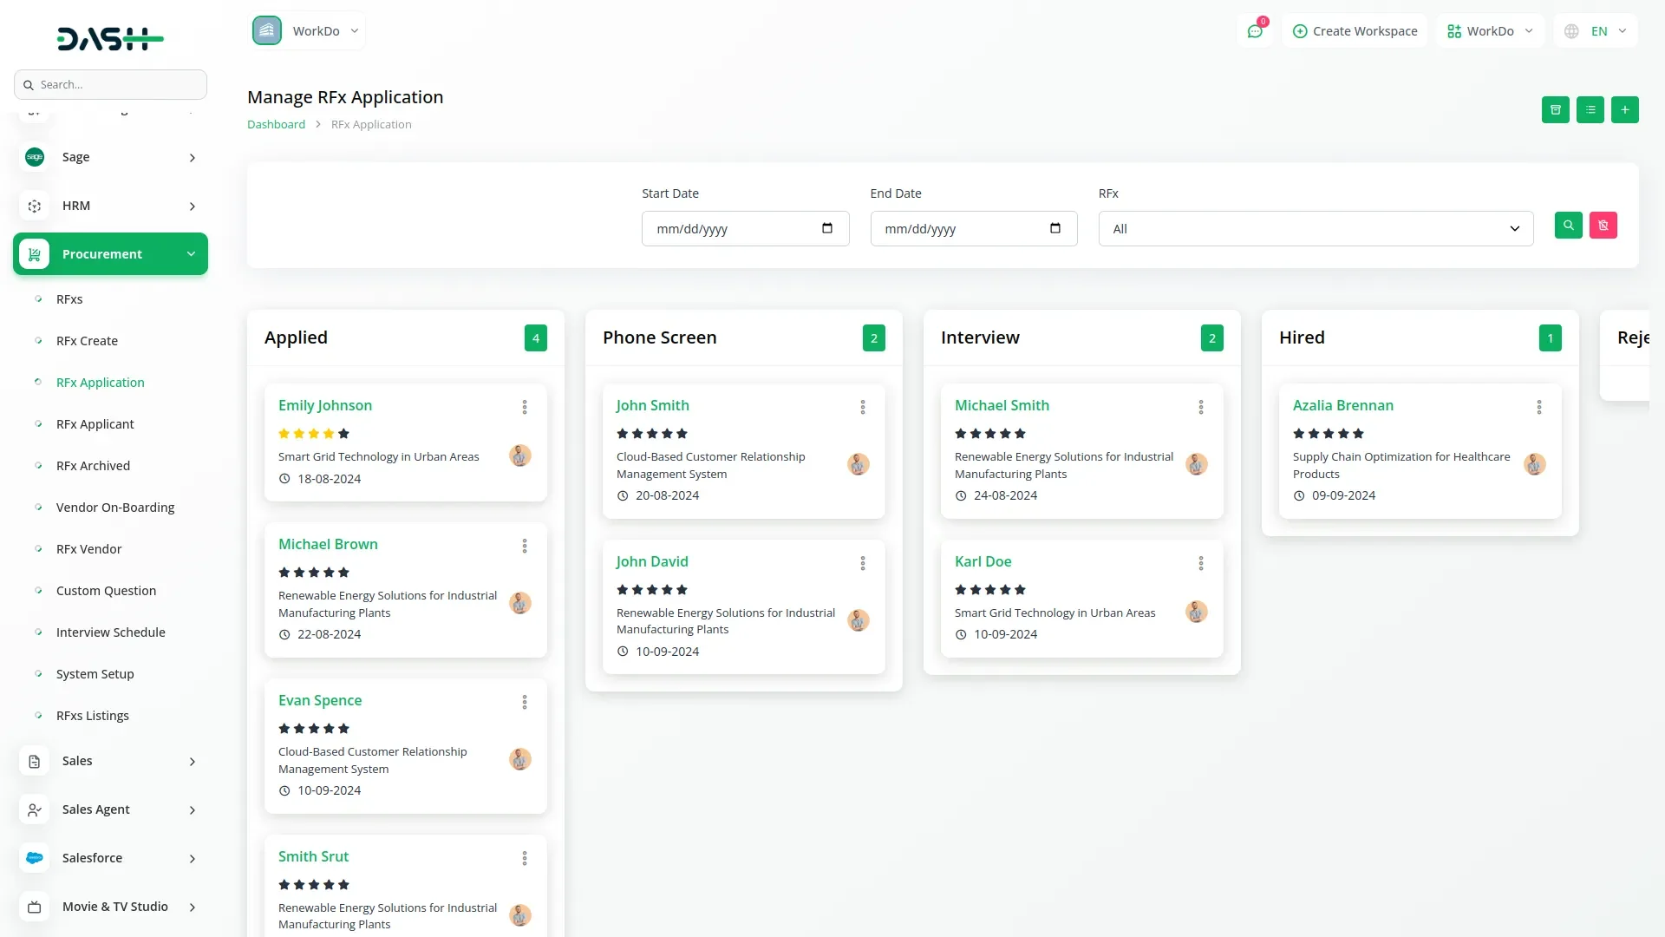Screen dimensions: 1665x937
Task: Click the Create Workspace button
Action: [x=1355, y=31]
